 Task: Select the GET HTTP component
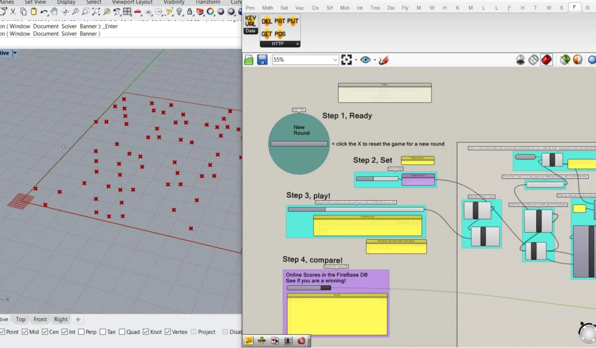tap(267, 34)
